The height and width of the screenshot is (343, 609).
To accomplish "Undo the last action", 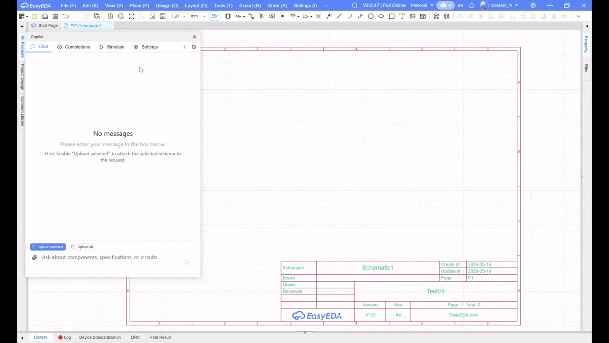I will click(66, 16).
